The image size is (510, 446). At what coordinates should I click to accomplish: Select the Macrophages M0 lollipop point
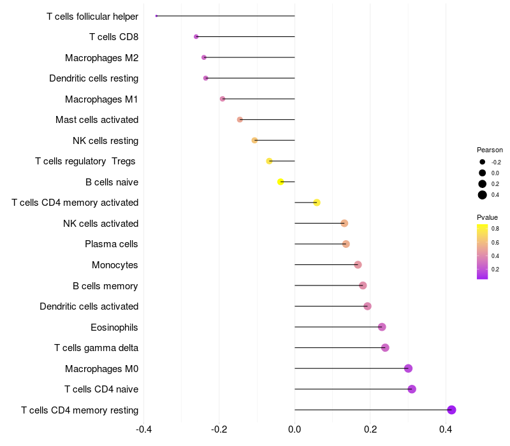pos(408,368)
